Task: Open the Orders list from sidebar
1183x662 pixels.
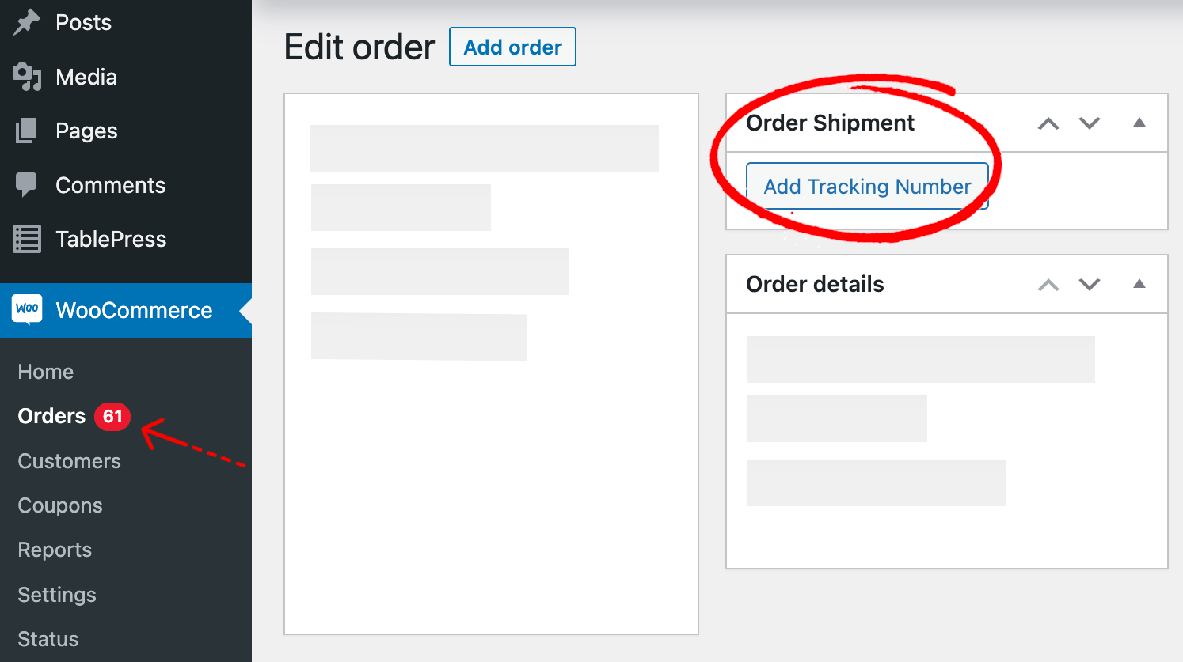Action: coord(51,415)
